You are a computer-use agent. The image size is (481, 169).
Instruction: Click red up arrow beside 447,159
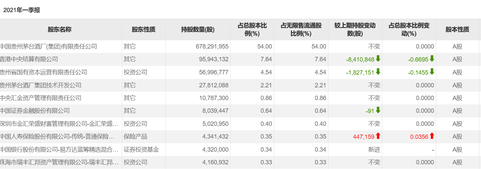[378, 136]
